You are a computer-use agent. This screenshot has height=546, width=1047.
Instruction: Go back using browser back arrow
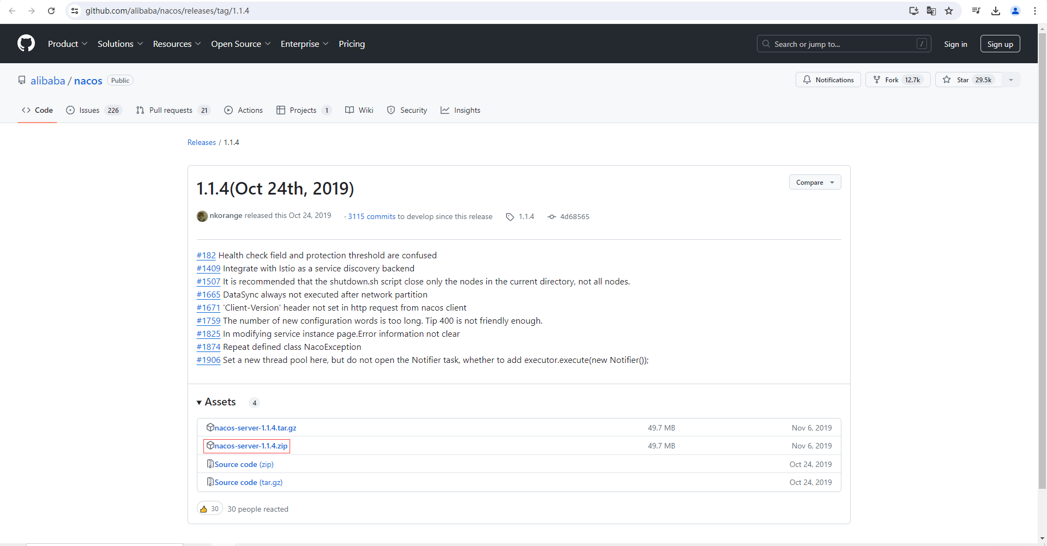pyautogui.click(x=12, y=11)
